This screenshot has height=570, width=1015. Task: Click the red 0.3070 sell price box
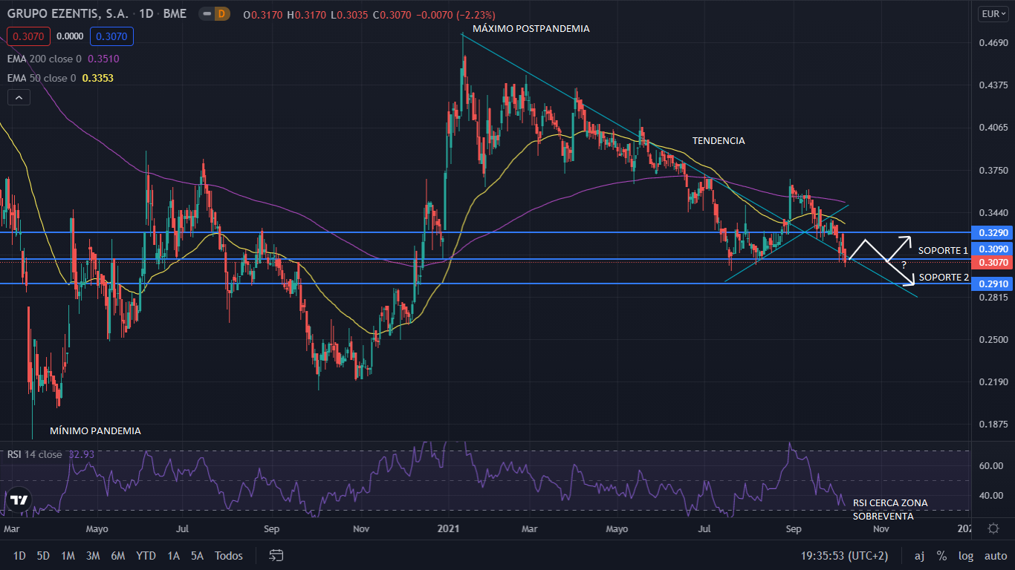pyautogui.click(x=27, y=35)
